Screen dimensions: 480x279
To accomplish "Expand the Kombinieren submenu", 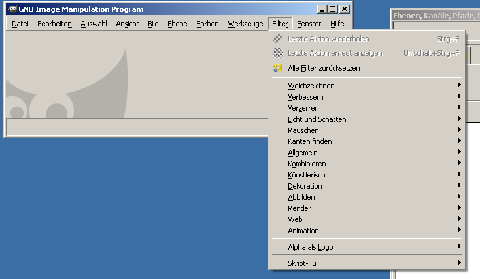I will click(x=367, y=164).
